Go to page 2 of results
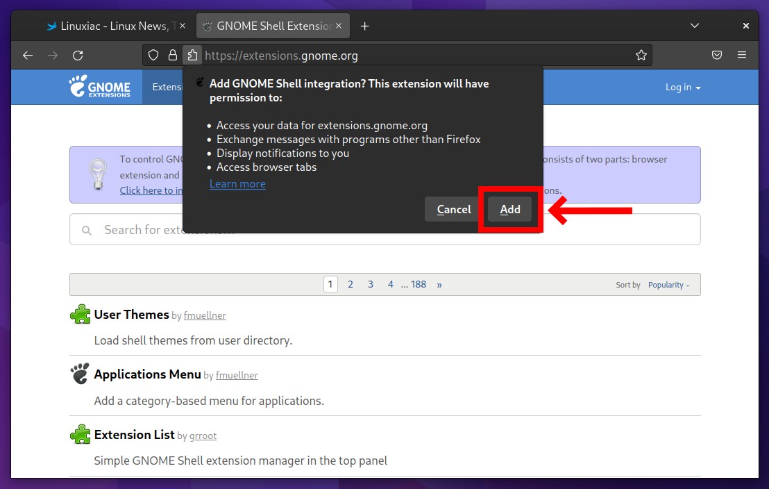This screenshot has height=489, width=769. pos(350,284)
